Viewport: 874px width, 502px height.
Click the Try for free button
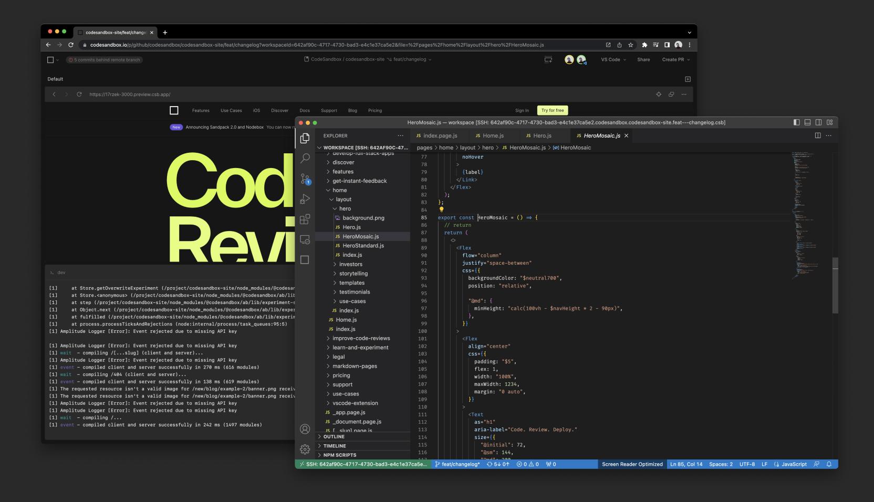(552, 110)
